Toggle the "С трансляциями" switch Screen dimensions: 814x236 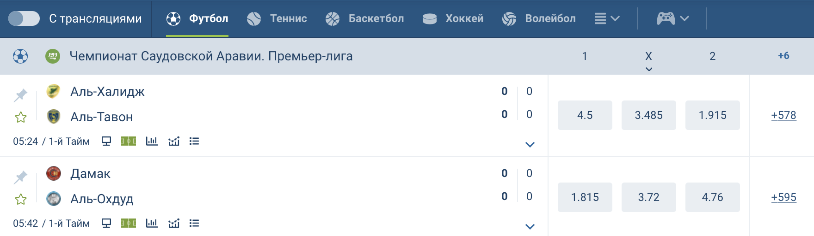(24, 18)
